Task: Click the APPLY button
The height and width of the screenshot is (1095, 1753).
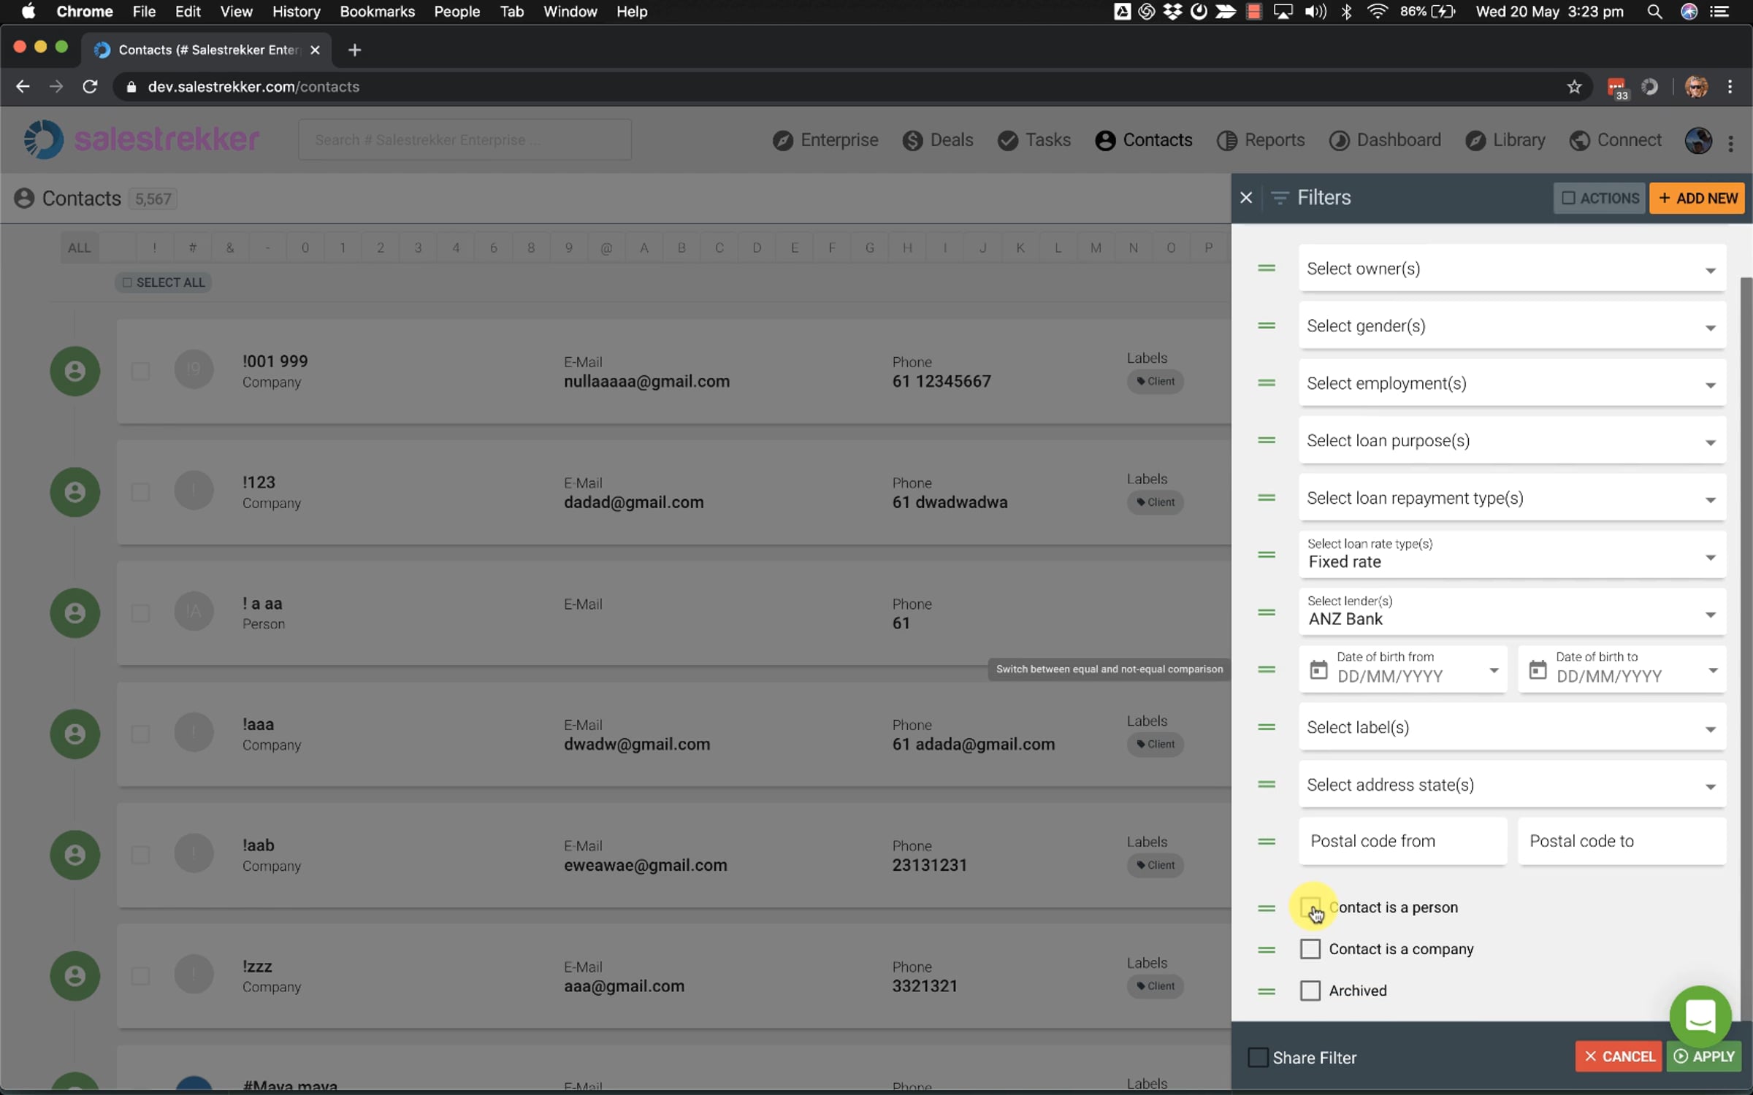Action: click(1703, 1056)
